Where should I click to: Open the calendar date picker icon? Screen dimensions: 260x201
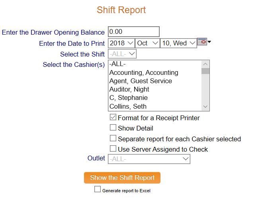click(x=202, y=42)
